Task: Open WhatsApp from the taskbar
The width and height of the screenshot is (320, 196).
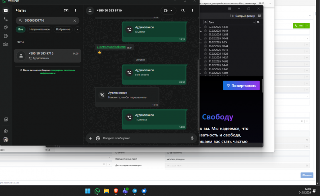Action: (97, 191)
